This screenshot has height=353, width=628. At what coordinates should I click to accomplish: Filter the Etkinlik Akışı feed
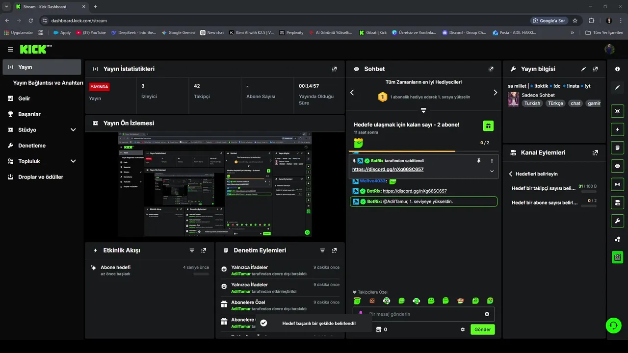pyautogui.click(x=192, y=251)
